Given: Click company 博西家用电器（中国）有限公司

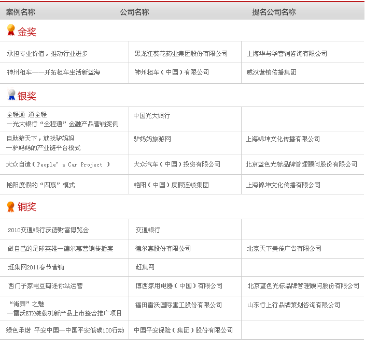Looking at the screenshot, I should [x=179, y=286].
